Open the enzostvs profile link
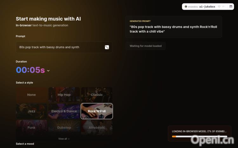The image size is (238, 148). pyautogui.click(x=193, y=7)
